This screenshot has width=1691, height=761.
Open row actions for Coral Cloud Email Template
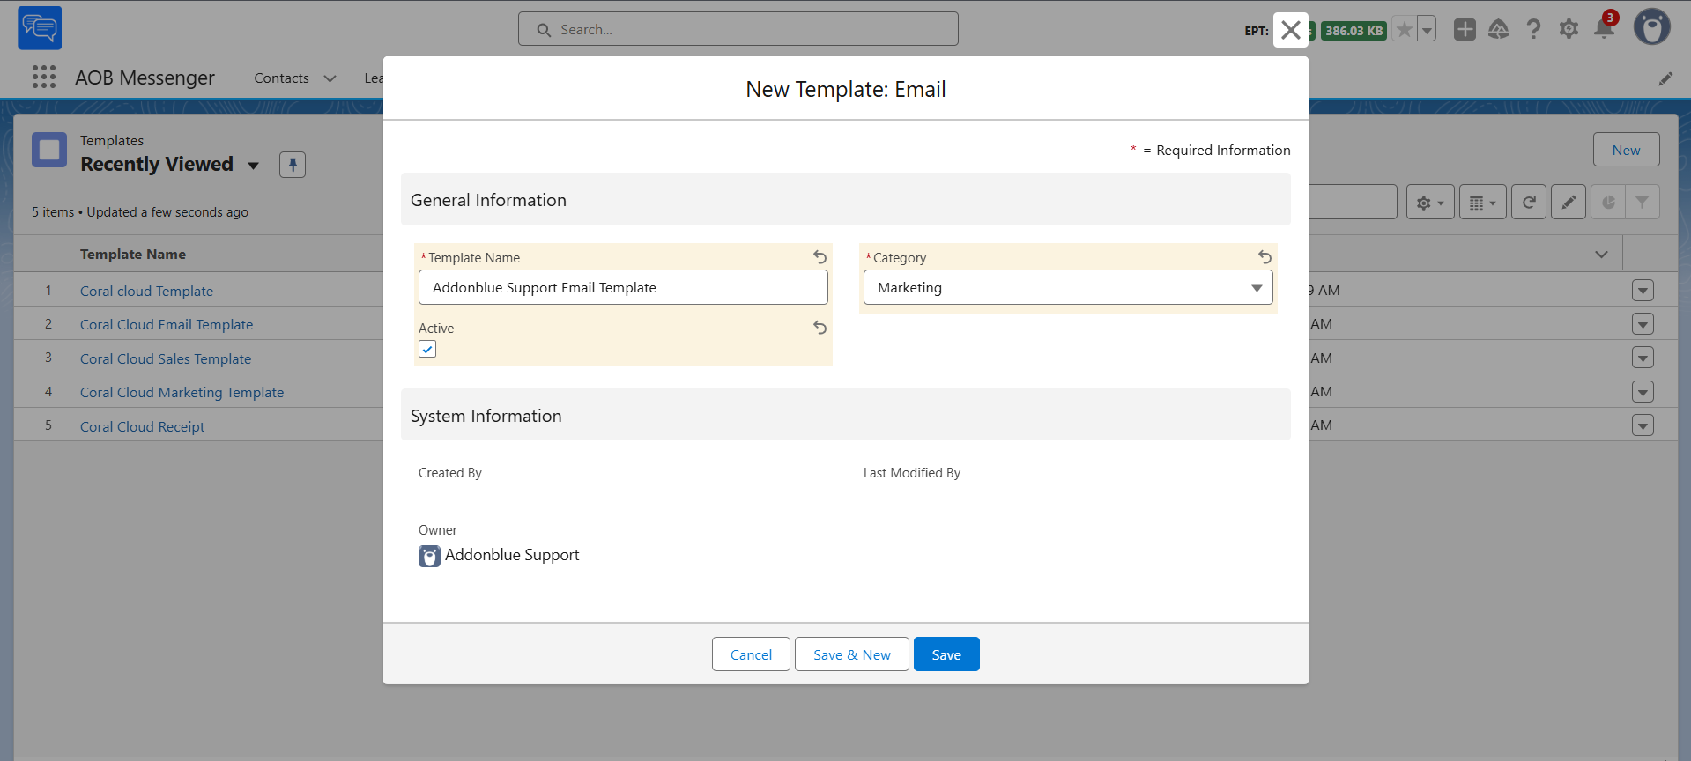point(1643,324)
